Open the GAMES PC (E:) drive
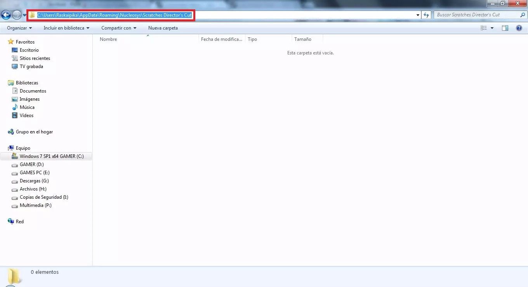Viewport: 528px width, 287px height. (x=35, y=173)
